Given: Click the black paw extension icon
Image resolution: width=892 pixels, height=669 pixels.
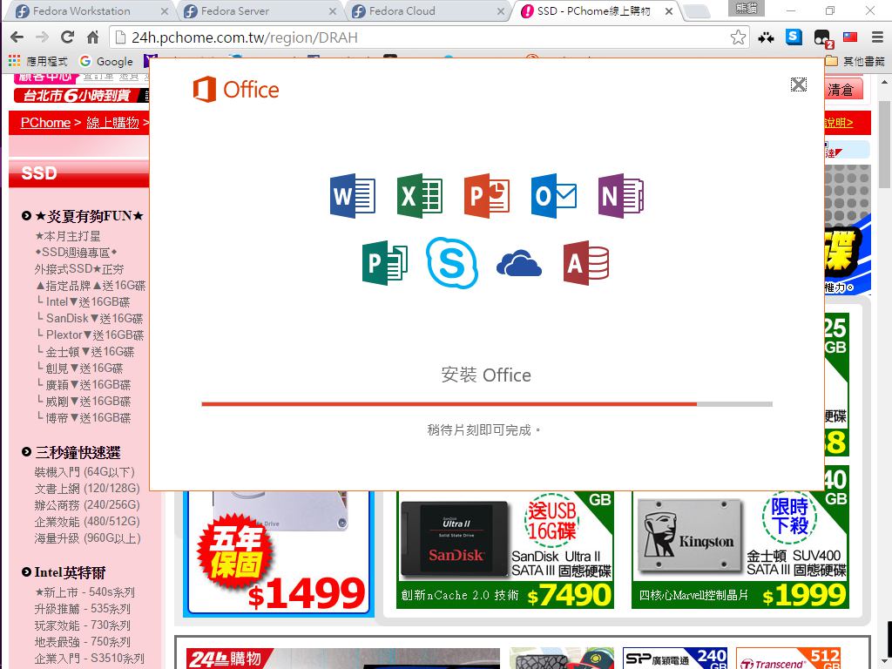Looking at the screenshot, I should pos(766,37).
